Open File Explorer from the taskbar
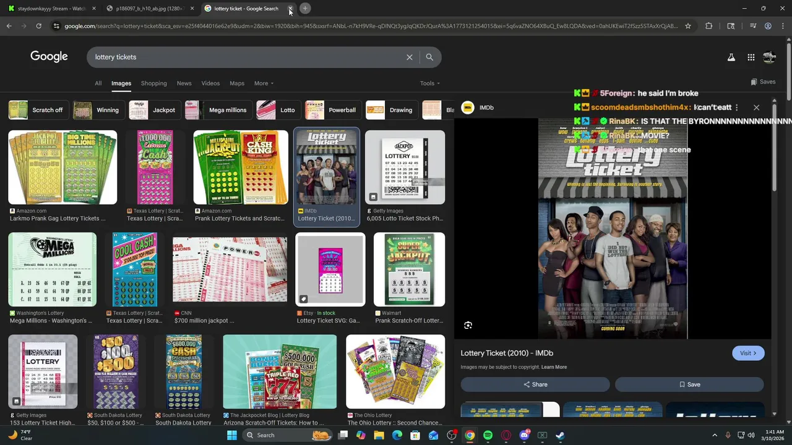The width and height of the screenshot is (792, 445). 379,435
